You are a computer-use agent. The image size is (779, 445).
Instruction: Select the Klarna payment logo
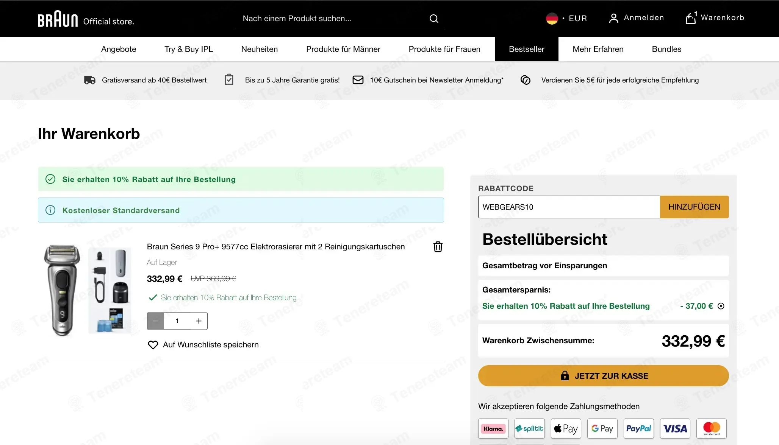(x=493, y=428)
